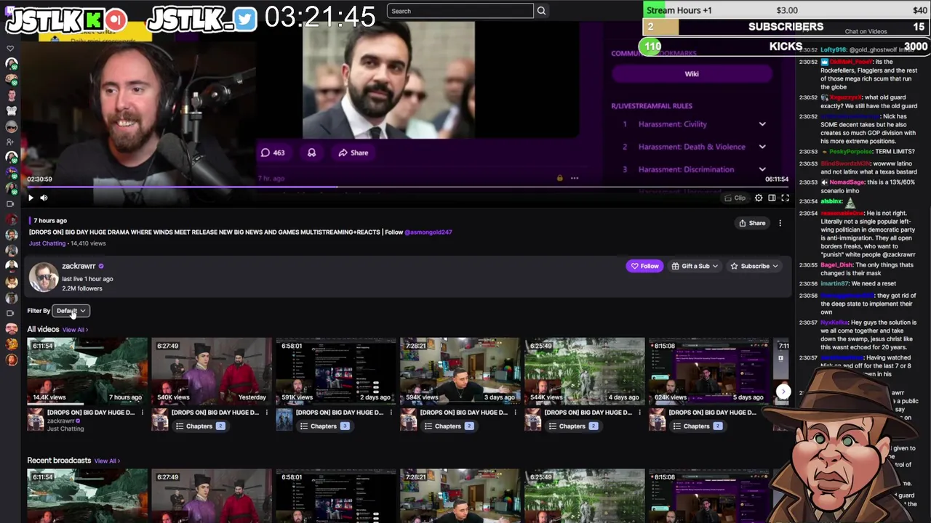This screenshot has width=931, height=523.
Task: Click the Clip button in the player
Action: tap(735, 198)
